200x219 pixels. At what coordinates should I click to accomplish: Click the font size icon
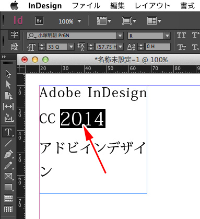[x=31, y=47]
